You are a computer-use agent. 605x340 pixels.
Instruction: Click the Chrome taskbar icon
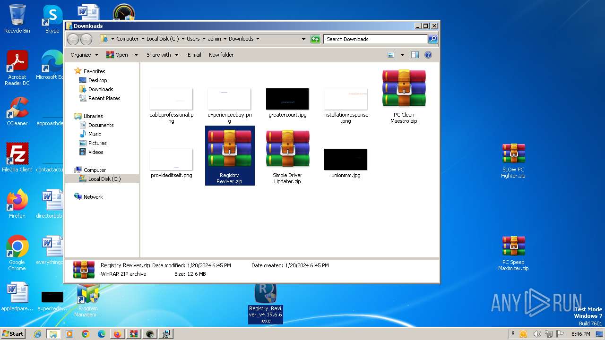coord(86,334)
